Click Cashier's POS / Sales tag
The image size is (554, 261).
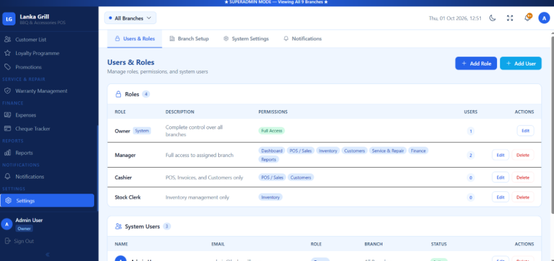point(271,178)
